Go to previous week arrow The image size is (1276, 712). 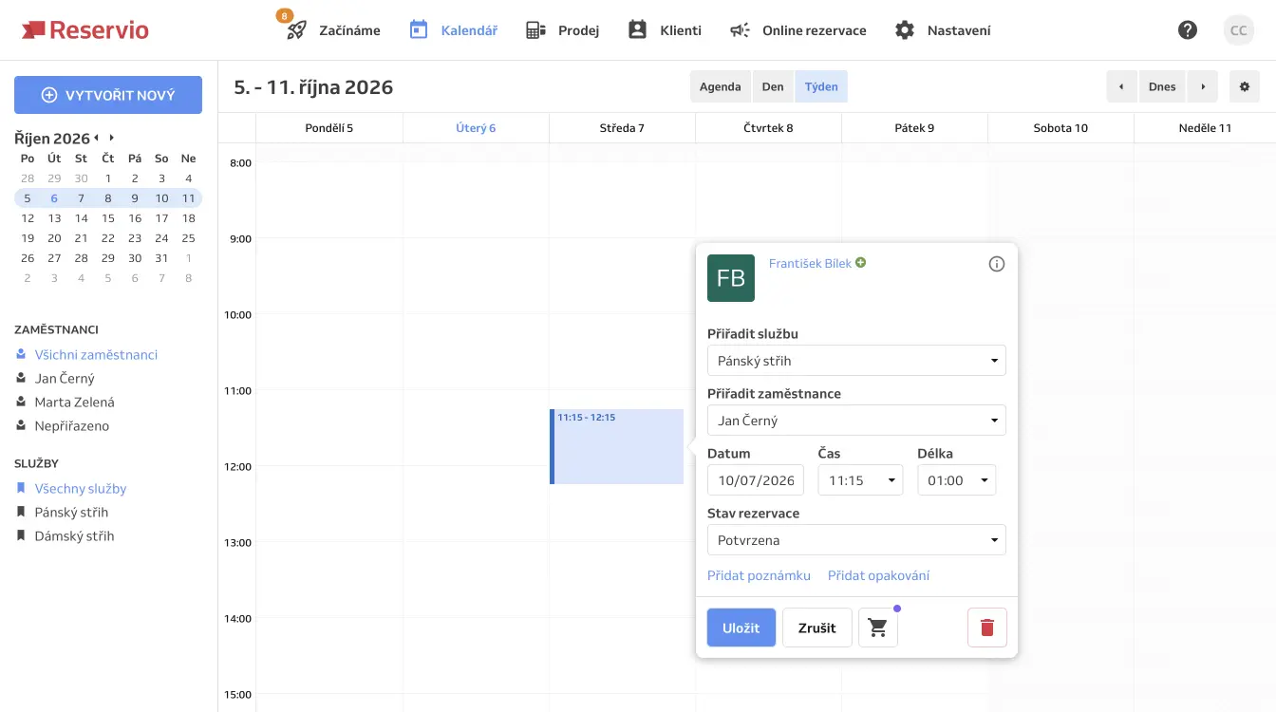[1121, 86]
